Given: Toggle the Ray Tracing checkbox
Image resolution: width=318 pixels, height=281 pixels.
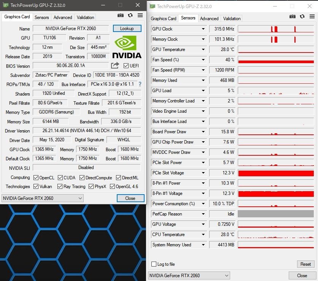Looking at the screenshot, I should (x=60, y=187).
